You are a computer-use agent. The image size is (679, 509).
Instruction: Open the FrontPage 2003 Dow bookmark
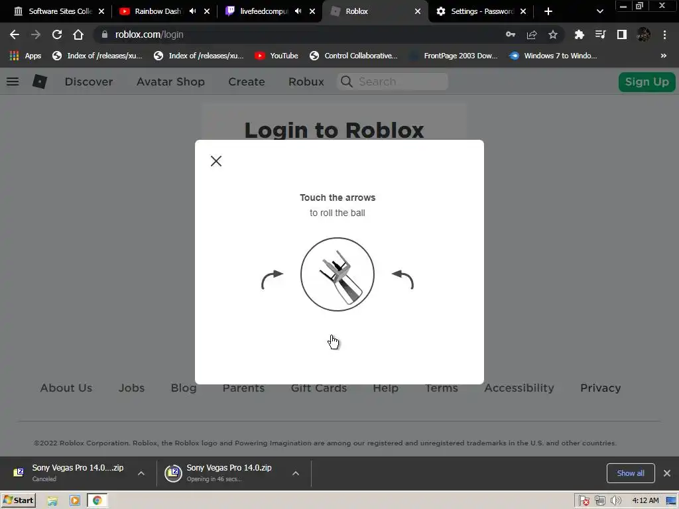coord(454,56)
